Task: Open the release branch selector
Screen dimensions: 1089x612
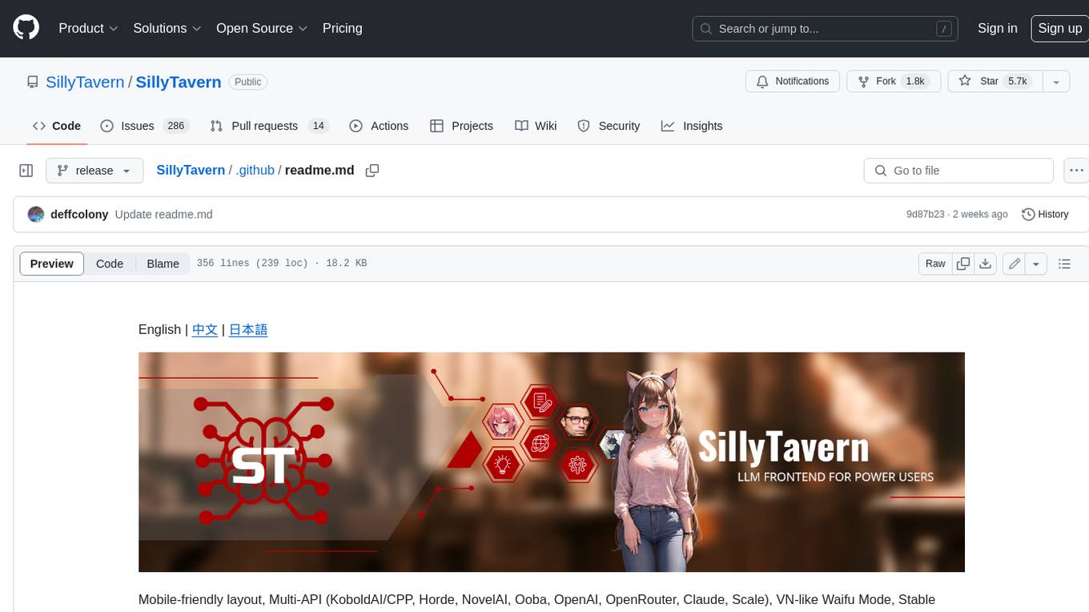Action: point(94,171)
